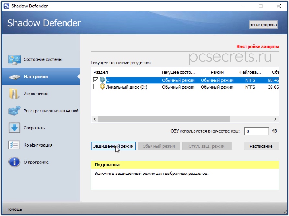Click the Защищённый режим button
The height and width of the screenshot is (216, 289).
pos(113,146)
